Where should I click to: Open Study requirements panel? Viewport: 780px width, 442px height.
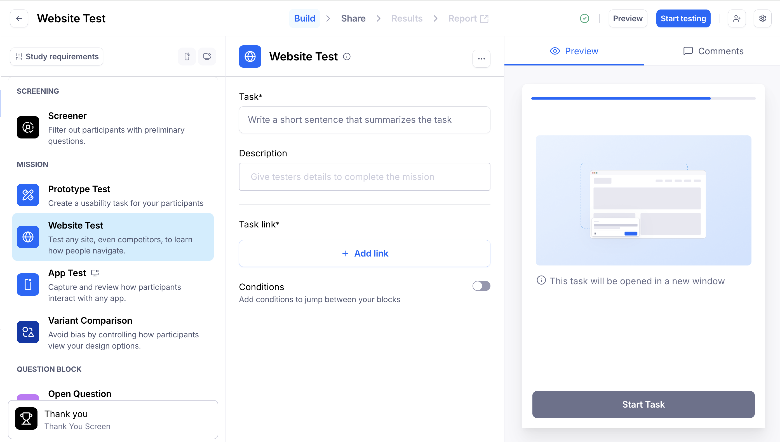(x=57, y=57)
